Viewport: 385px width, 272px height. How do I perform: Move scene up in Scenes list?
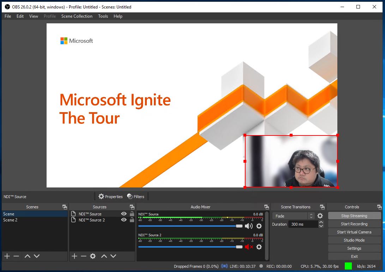click(27, 256)
